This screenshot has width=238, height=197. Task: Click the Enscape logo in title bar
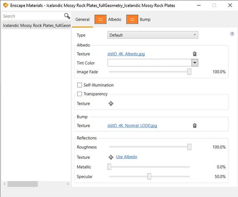6,5
